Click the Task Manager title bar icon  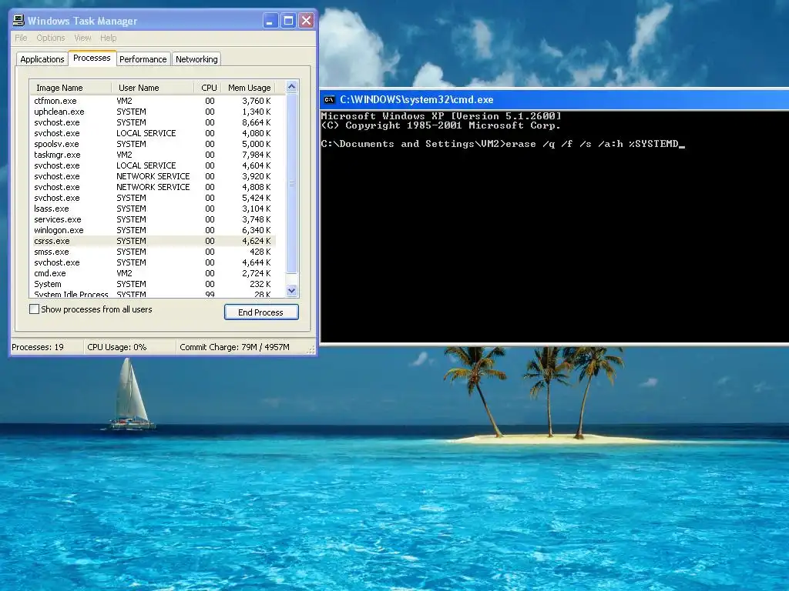click(18, 21)
